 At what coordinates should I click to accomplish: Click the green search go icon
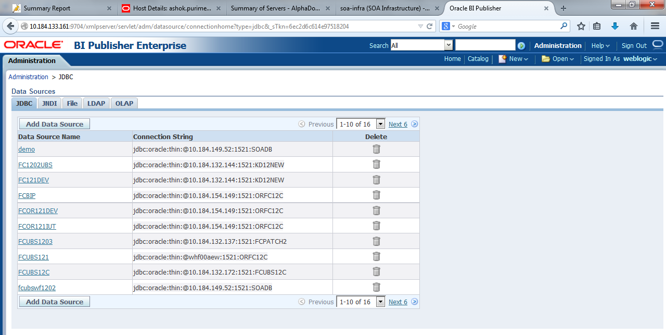pos(521,46)
